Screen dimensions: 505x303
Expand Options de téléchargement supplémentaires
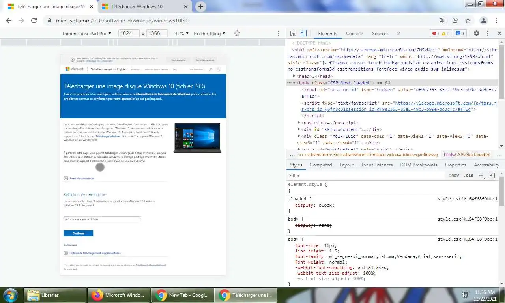[92, 253]
